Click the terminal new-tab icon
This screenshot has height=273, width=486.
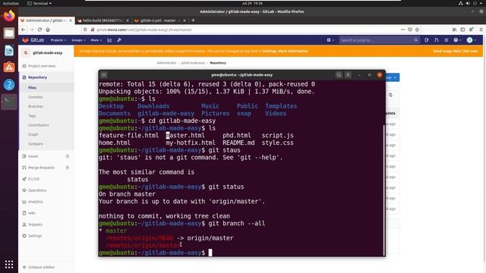[x=104, y=75]
